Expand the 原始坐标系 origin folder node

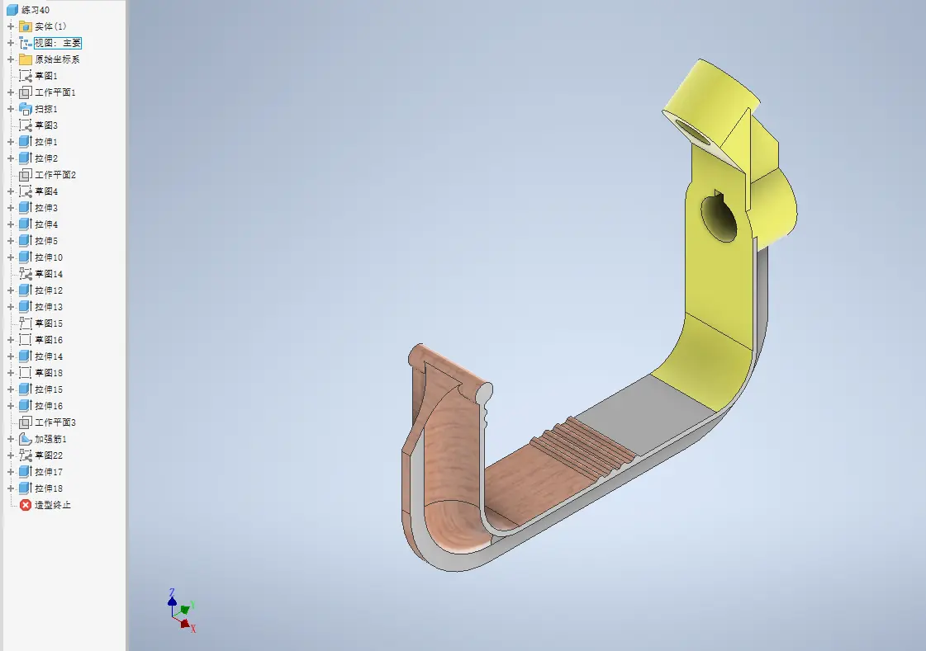(x=11, y=59)
